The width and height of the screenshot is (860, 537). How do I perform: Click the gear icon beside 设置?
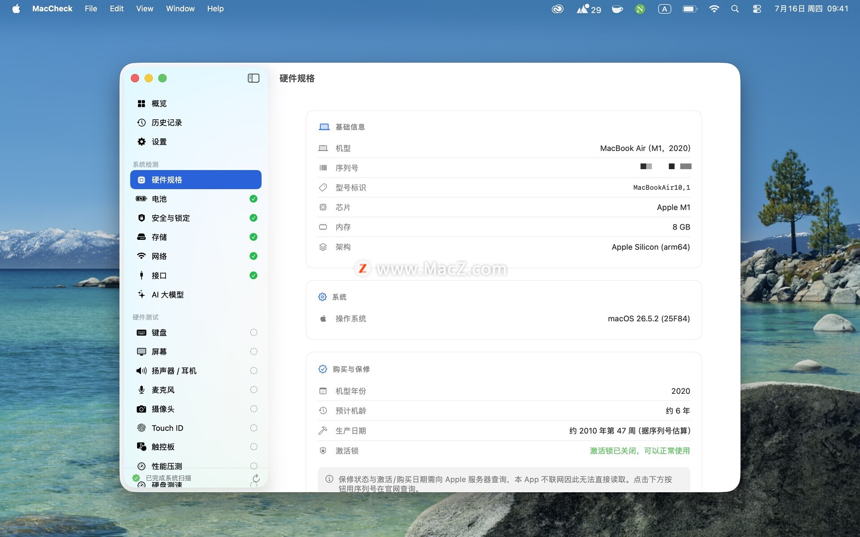point(142,142)
